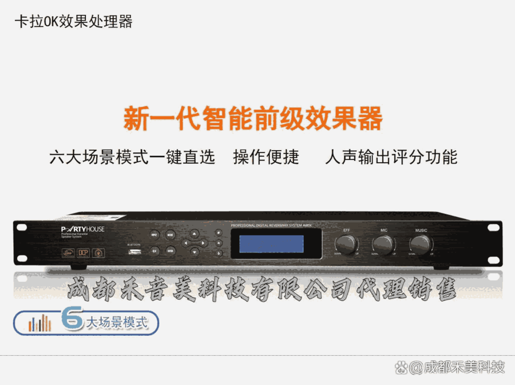Screen dimensions: 515x385
Task: Click the blue LCD display screen
Action: [x=271, y=244]
